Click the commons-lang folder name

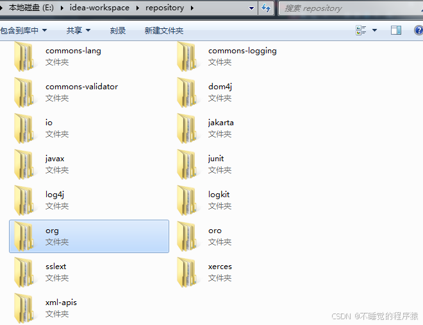point(73,51)
